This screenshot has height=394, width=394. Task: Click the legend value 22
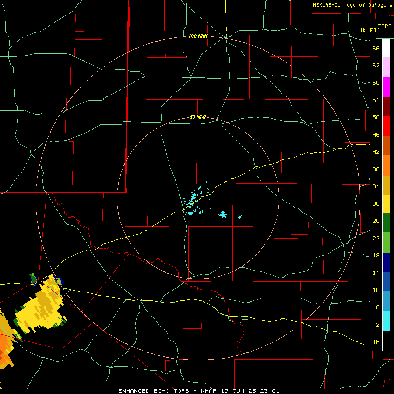[376, 239]
